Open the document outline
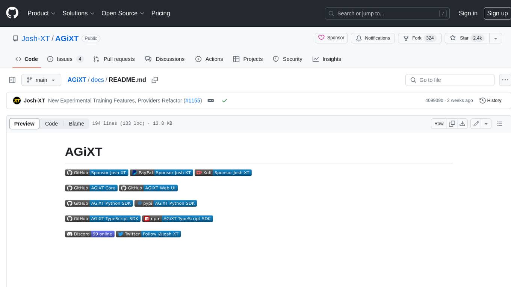511x287 pixels. coord(499,124)
